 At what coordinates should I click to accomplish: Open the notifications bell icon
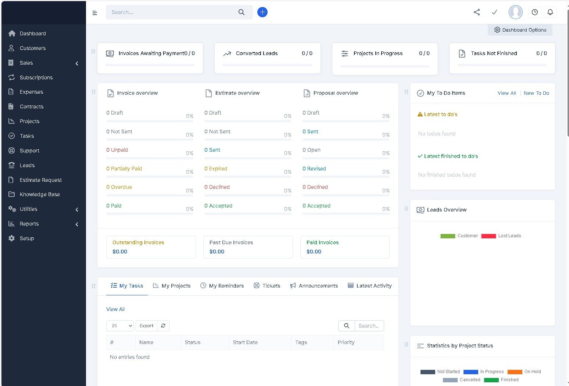tap(550, 12)
